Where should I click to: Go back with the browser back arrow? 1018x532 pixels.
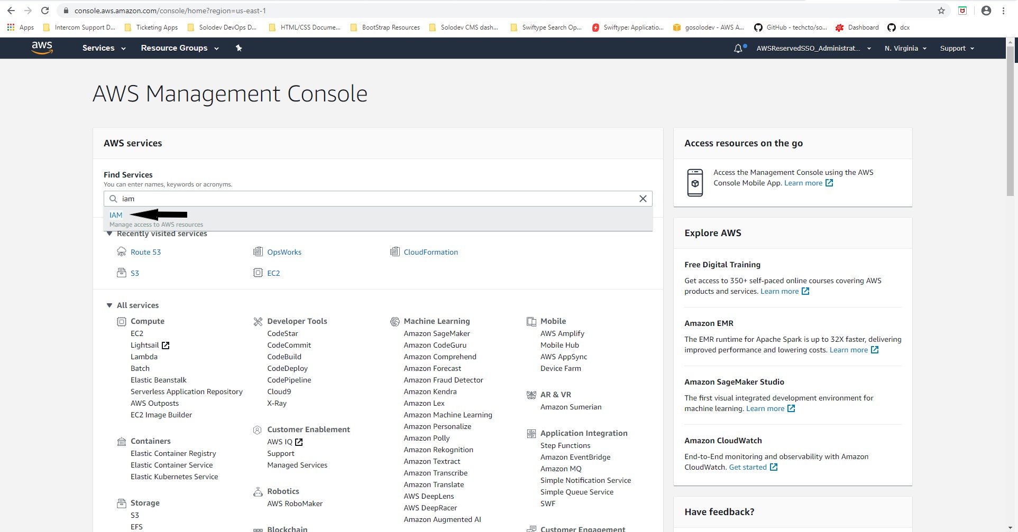[11, 11]
